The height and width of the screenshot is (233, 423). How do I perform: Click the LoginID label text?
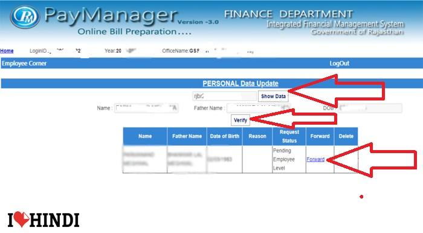click(x=39, y=51)
